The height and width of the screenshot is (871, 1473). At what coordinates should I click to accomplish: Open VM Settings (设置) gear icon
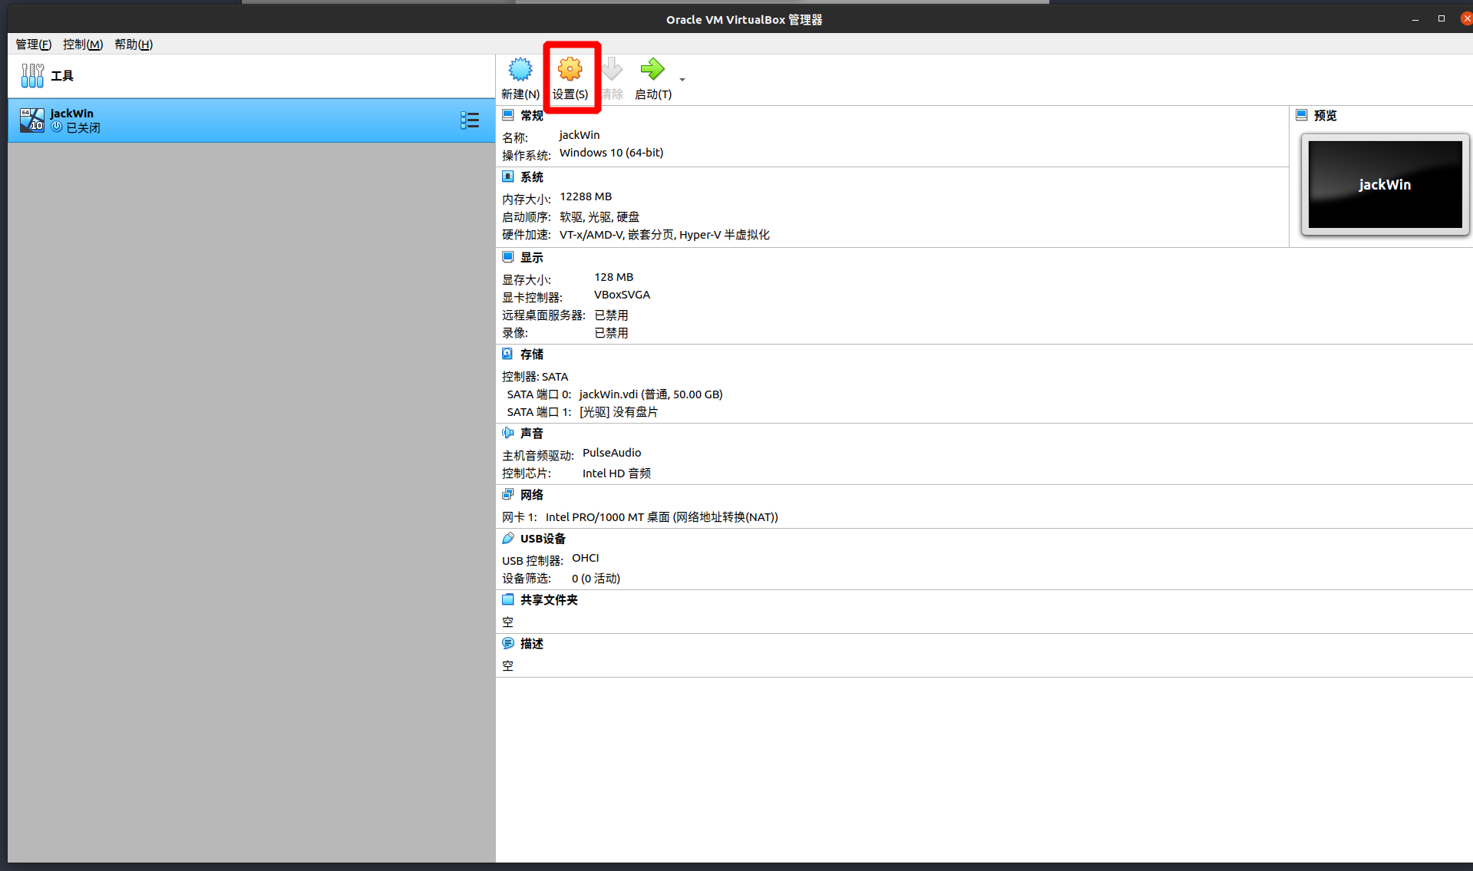(570, 70)
